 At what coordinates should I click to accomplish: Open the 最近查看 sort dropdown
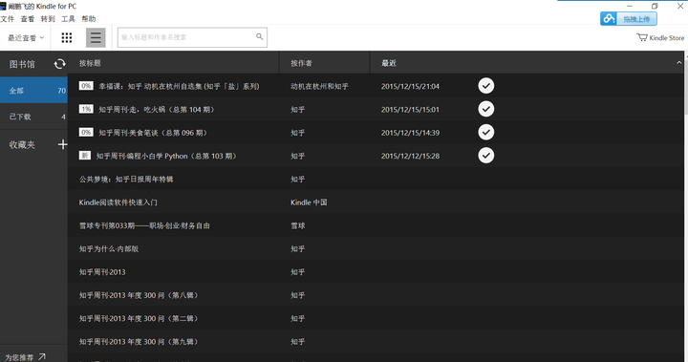(x=26, y=38)
